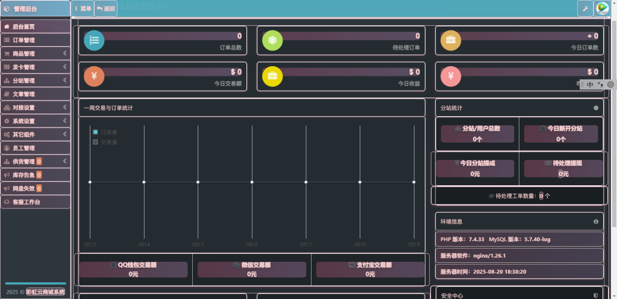This screenshot has width=617, height=299.
Task: Click the gold briefcase icon for 今日订单数
Action: coord(451,40)
